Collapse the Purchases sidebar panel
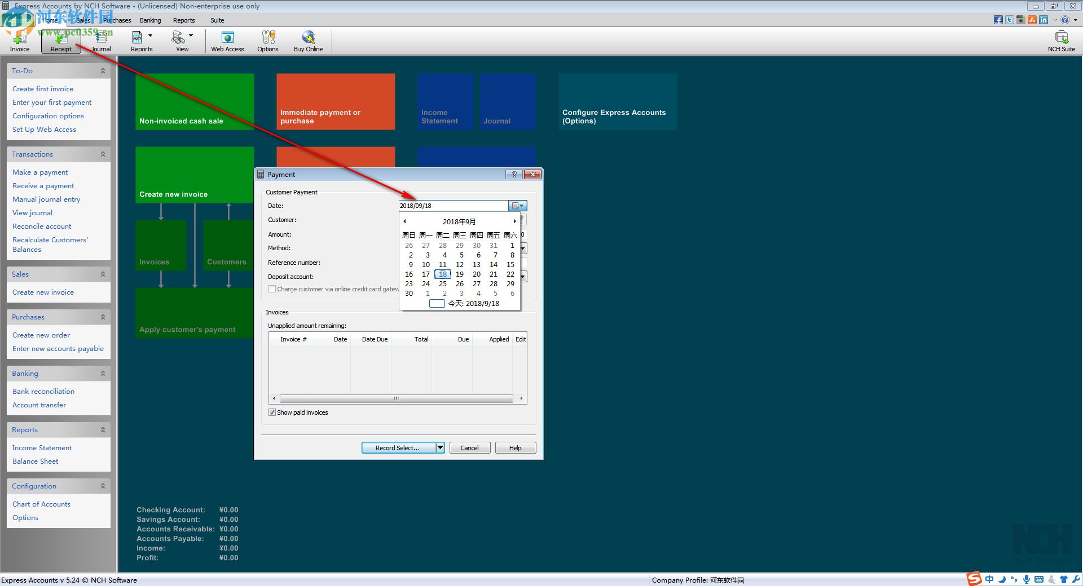This screenshot has width=1083, height=586. point(103,317)
